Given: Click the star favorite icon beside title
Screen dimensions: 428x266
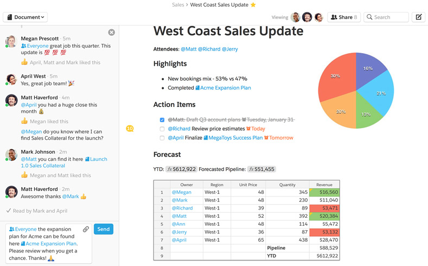Looking at the screenshot, I should [x=253, y=5].
